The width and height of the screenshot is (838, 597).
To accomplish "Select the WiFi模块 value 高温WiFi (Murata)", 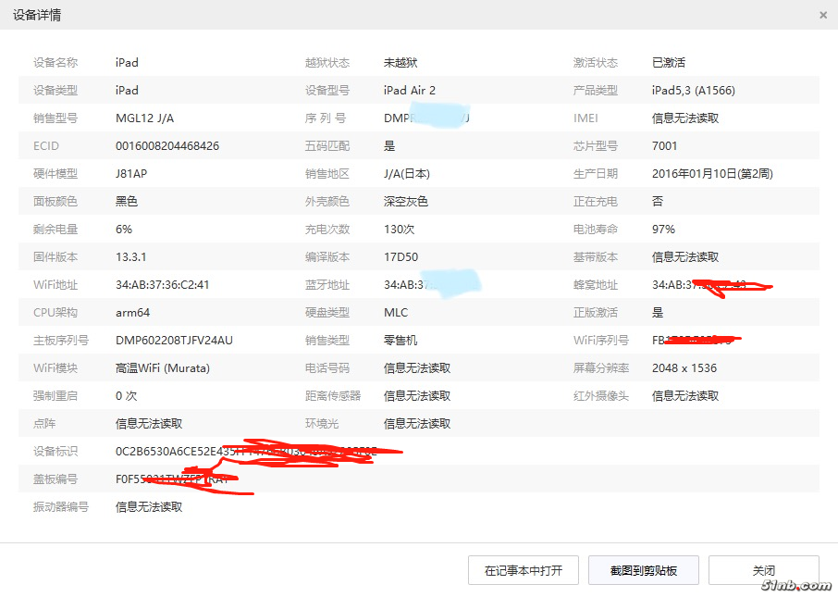I will pos(163,368).
